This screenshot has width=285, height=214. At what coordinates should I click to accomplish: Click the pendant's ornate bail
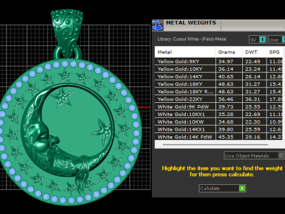point(67,33)
